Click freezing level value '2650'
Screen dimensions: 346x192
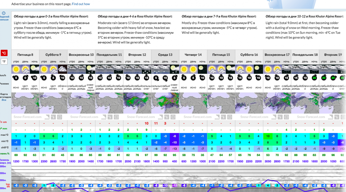point(53,161)
